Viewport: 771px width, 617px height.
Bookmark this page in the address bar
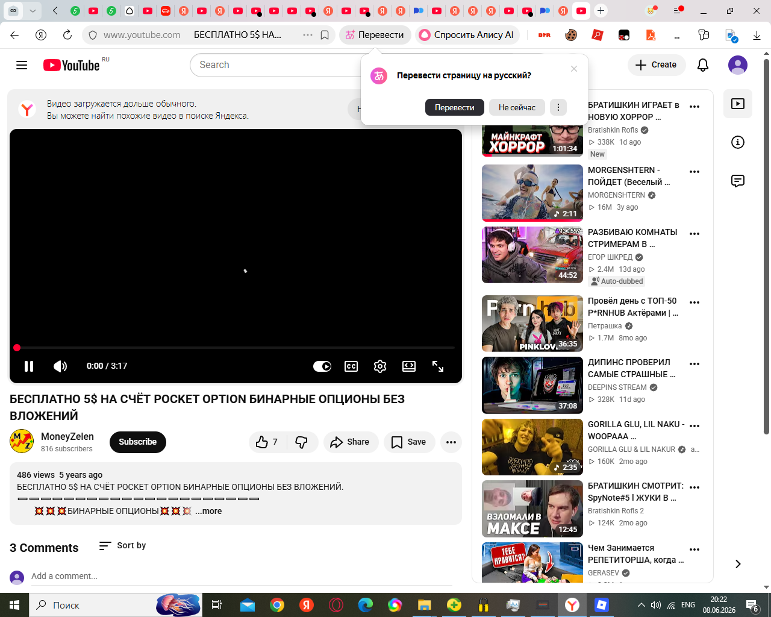point(325,35)
